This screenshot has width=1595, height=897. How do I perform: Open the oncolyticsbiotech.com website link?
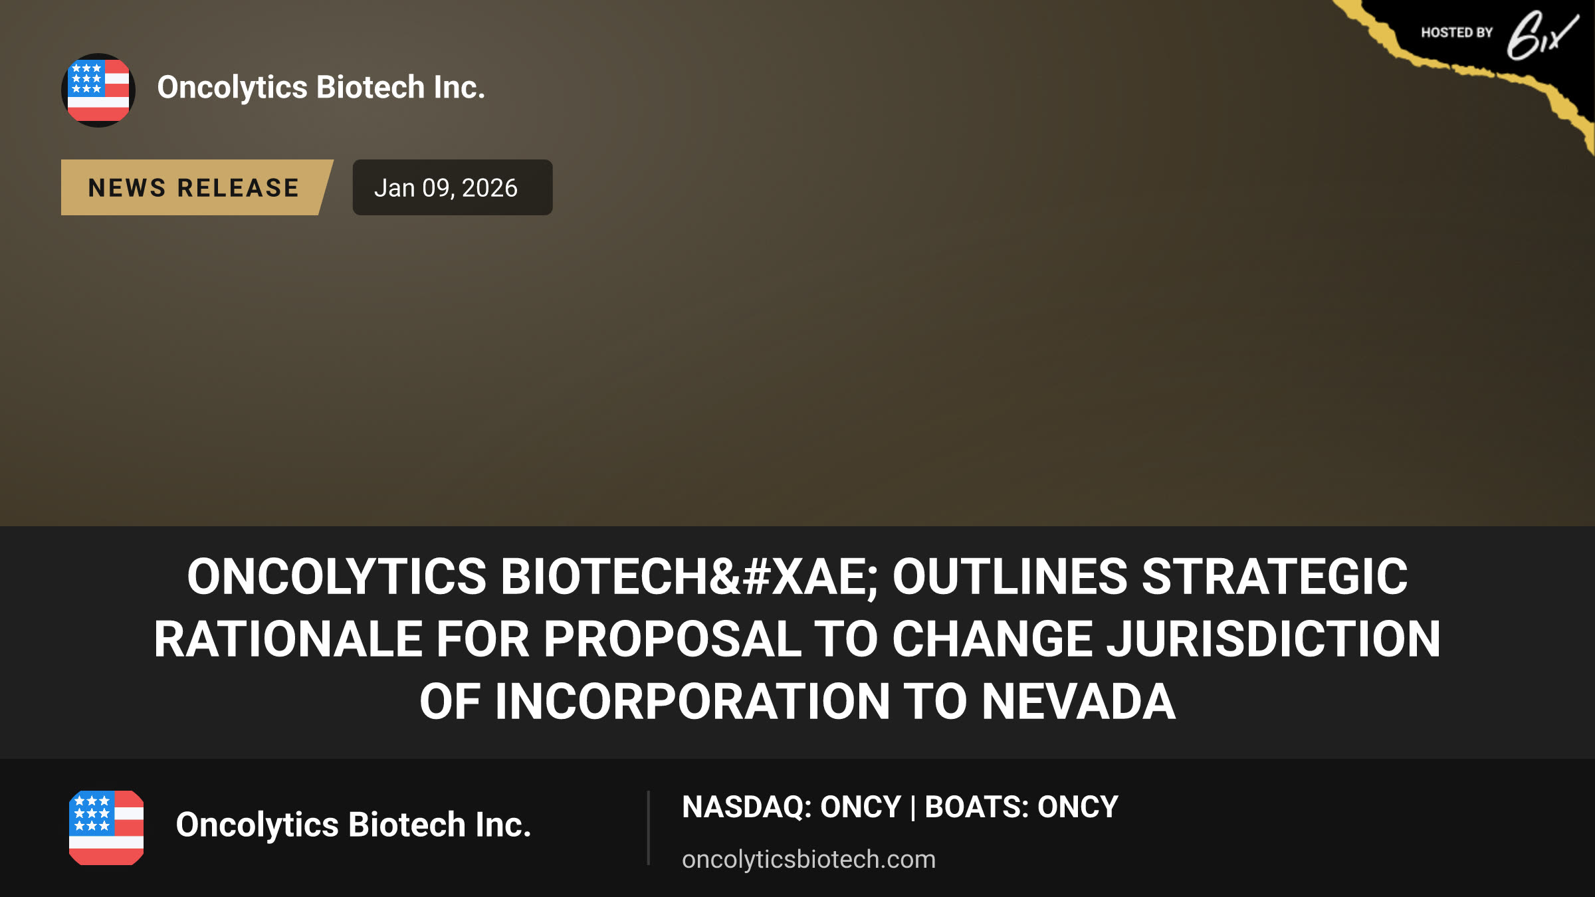click(808, 859)
